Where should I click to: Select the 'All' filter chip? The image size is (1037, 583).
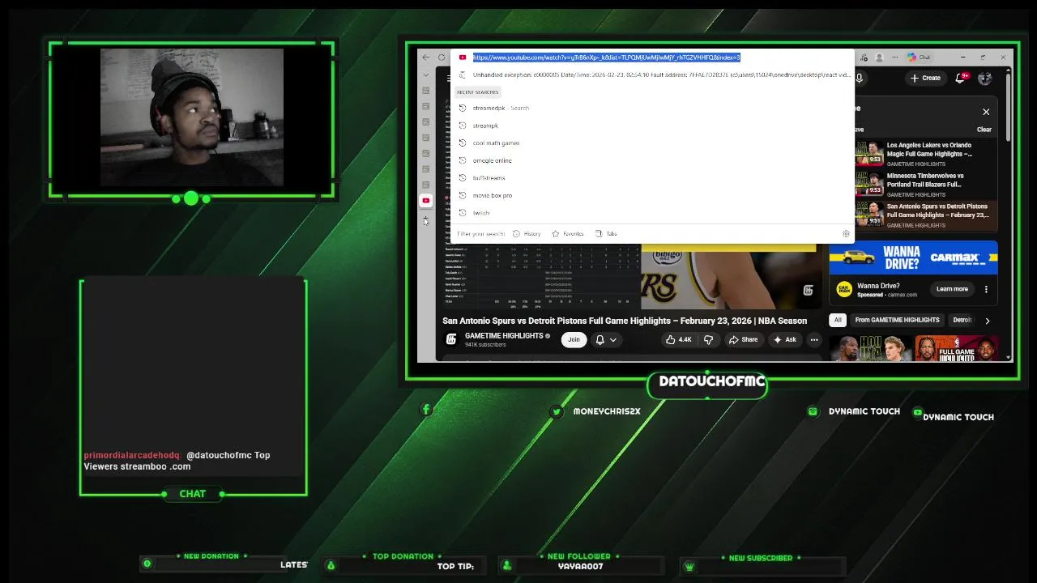pyautogui.click(x=838, y=320)
